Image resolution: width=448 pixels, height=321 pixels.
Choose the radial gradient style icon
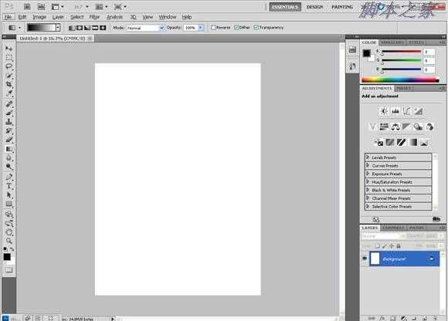click(80, 28)
